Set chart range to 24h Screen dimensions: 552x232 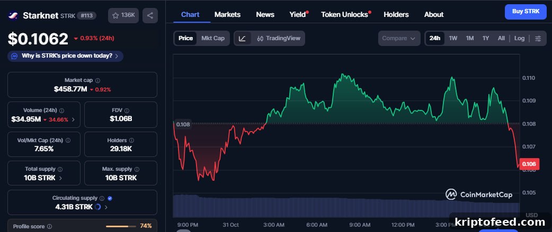coord(435,38)
